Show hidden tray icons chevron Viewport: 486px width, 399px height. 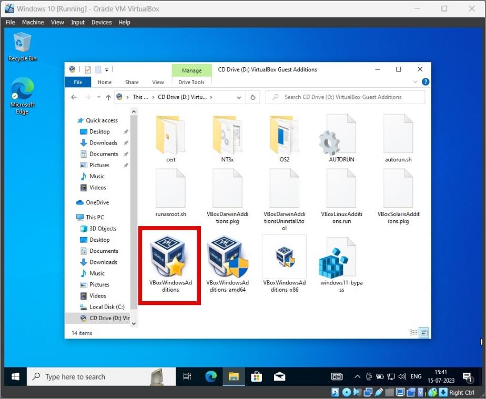357,376
